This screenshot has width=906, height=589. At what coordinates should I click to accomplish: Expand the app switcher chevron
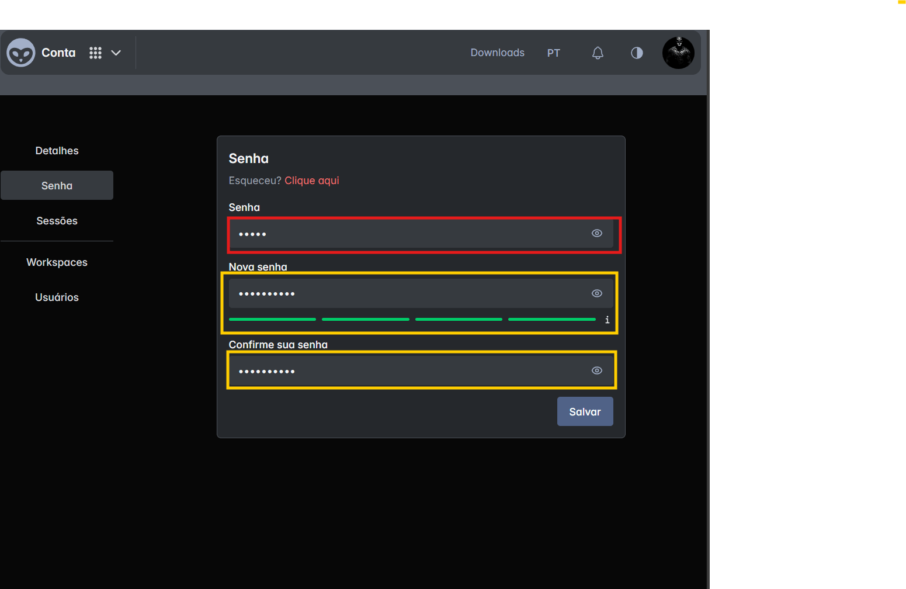coord(116,53)
